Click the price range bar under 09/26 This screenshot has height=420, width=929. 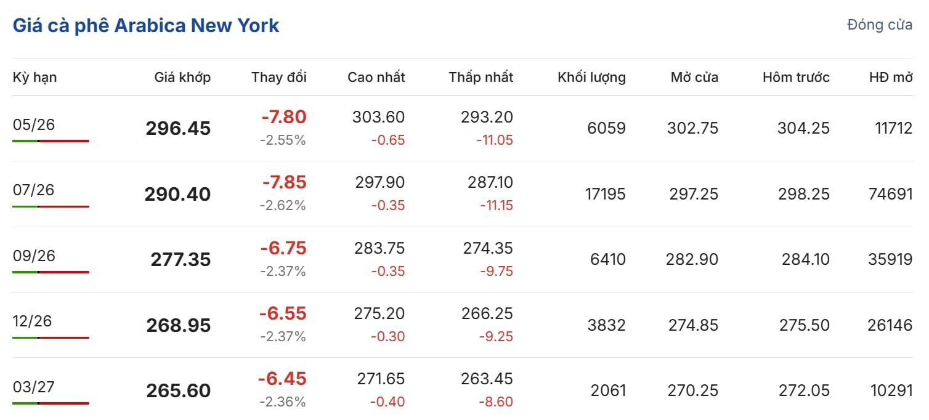51,272
